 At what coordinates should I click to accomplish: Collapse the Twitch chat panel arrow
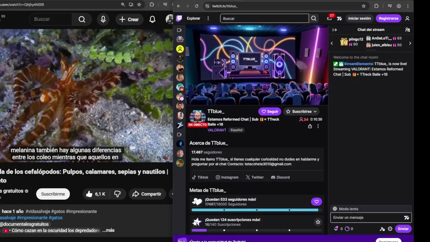[335, 30]
